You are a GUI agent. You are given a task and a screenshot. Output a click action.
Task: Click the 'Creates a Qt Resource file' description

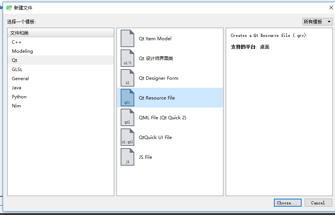[x=269, y=35]
